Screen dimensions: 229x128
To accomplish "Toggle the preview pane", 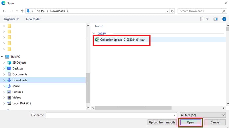I will coord(215,19).
